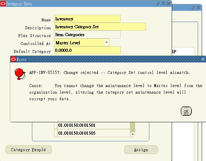Open the Controlled At dropdown arrow
Image resolution: width=206 pixels, height=161 pixels.
click(106, 42)
